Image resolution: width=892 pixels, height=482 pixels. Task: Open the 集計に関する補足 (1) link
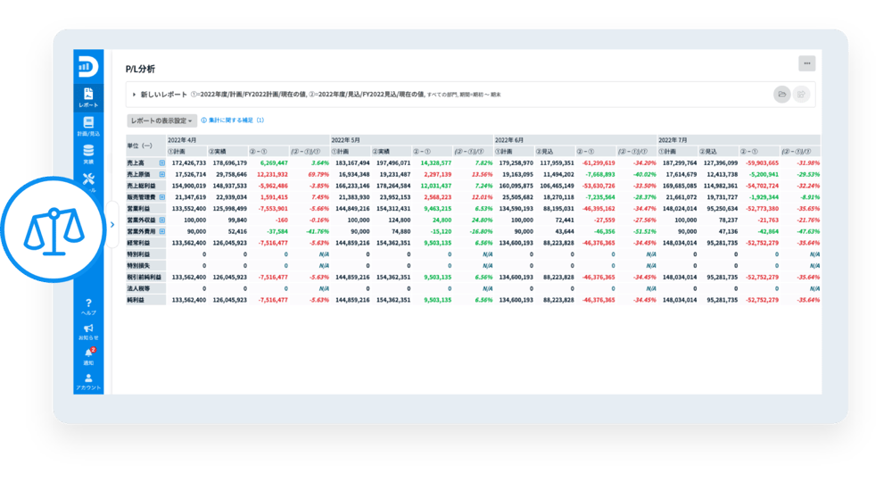tap(233, 120)
